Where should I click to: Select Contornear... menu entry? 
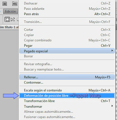tap(67, 82)
